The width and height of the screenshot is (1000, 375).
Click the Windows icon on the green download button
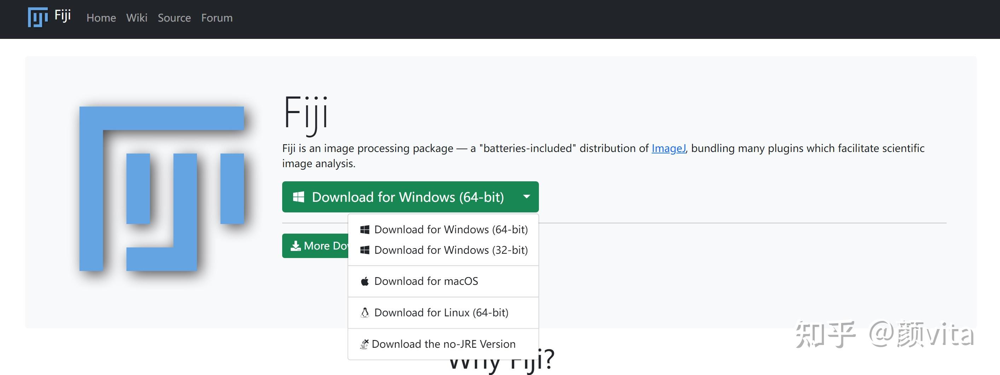pos(298,197)
